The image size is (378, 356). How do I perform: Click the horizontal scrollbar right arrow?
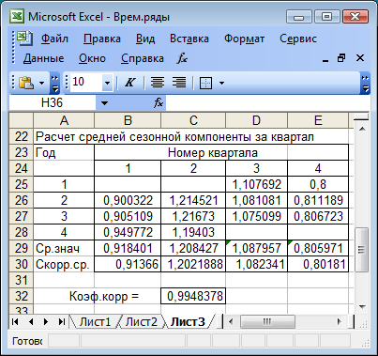pos(340,321)
